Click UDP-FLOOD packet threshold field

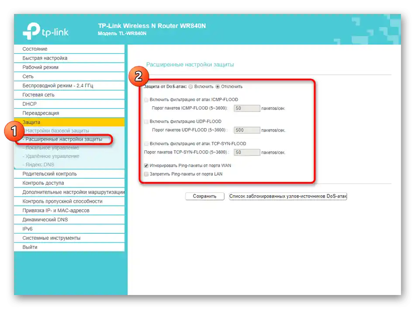click(x=247, y=130)
